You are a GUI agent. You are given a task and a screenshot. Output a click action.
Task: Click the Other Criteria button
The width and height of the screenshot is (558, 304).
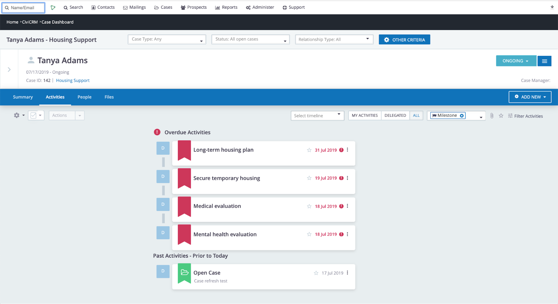(404, 40)
